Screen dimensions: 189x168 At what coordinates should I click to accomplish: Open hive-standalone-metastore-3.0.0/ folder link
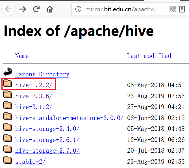click(69, 118)
